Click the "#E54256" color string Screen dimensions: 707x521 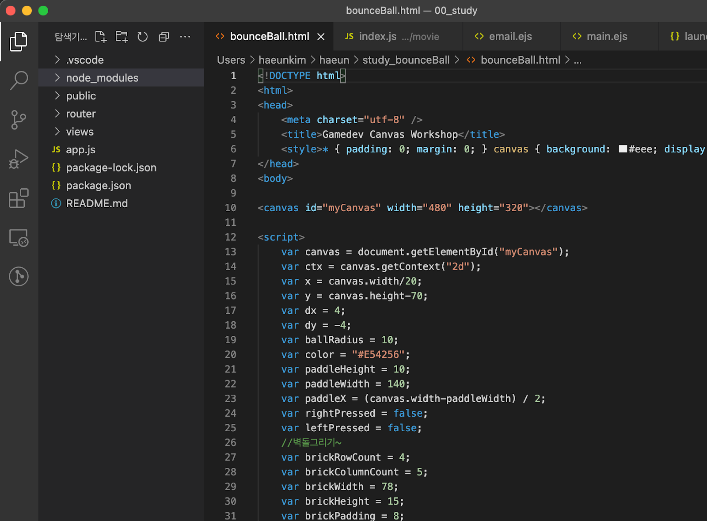378,354
